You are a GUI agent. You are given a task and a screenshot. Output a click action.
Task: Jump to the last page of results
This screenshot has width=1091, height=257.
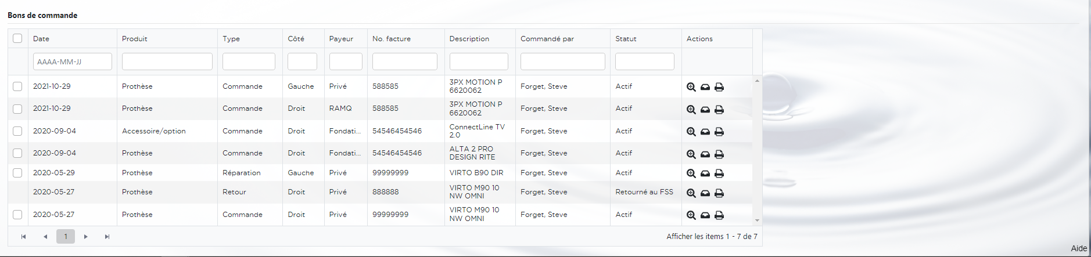[107, 237]
